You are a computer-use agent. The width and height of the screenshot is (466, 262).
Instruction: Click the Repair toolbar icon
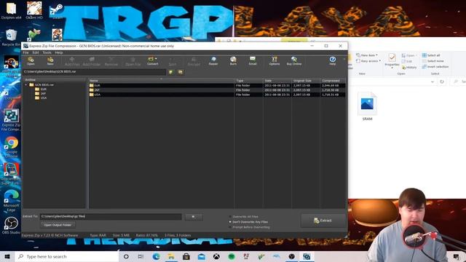[x=213, y=61]
